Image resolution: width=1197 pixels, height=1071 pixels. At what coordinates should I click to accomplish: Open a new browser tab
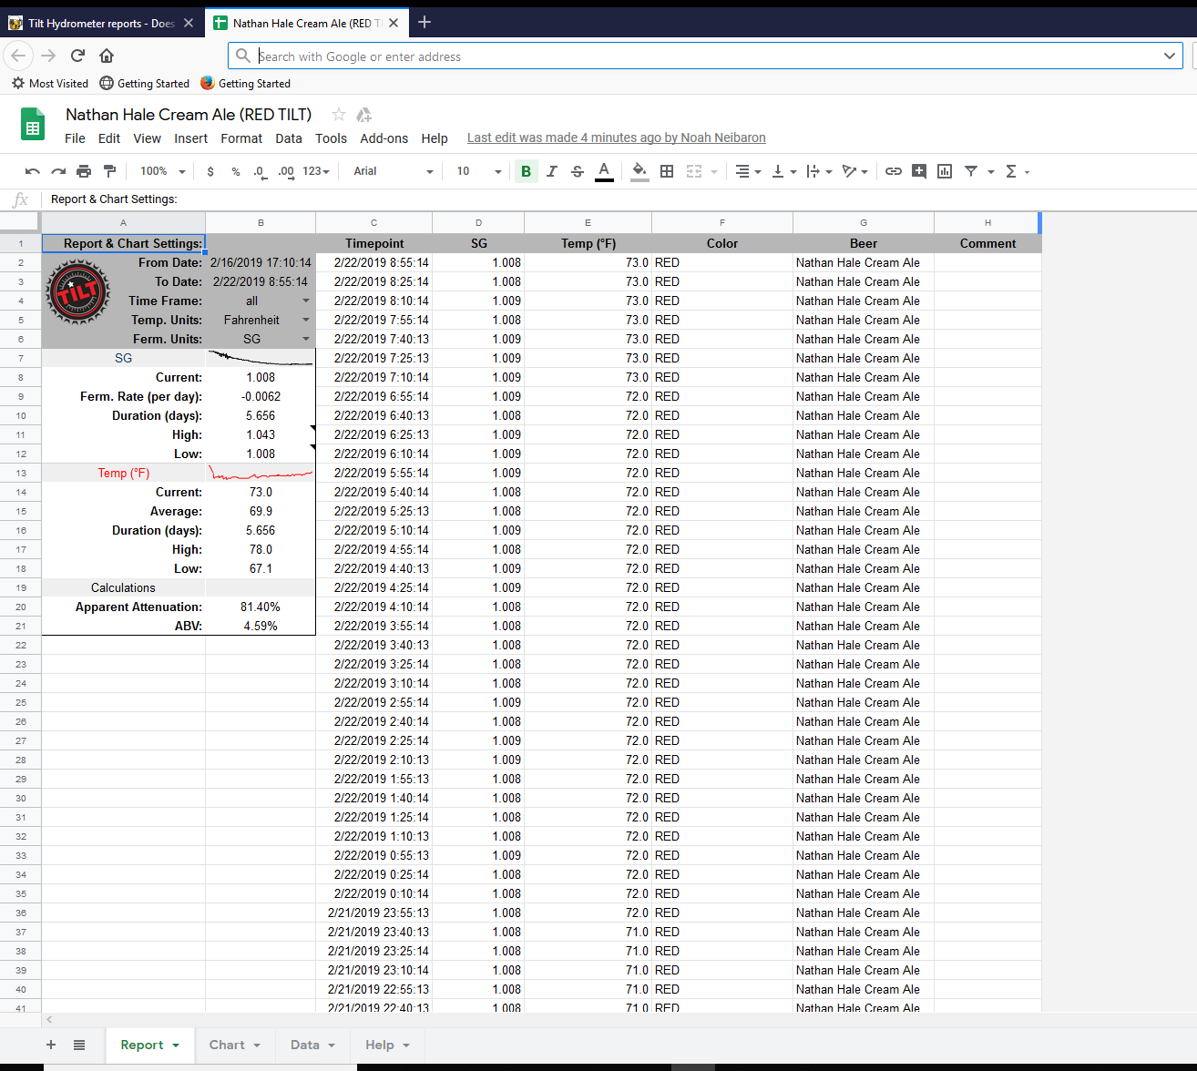(425, 22)
